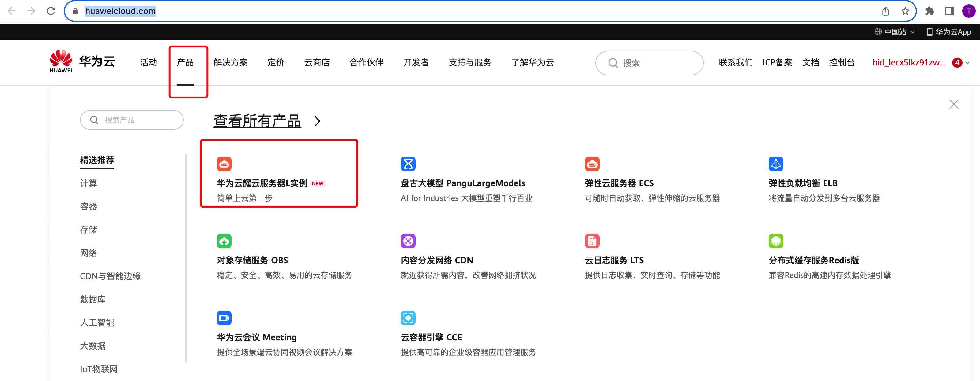Click the 弹性云服务器 ECS icon
Image resolution: width=980 pixels, height=381 pixels.
coord(592,164)
